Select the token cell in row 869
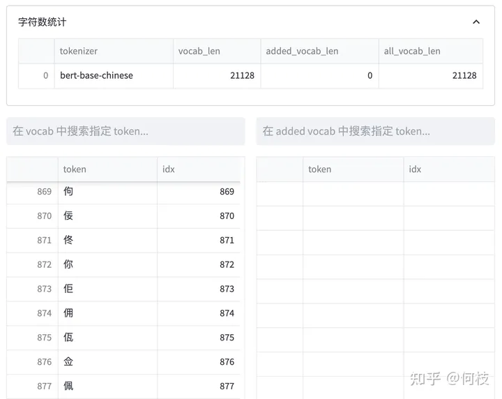Screen dimensions: 502x399 coord(107,192)
